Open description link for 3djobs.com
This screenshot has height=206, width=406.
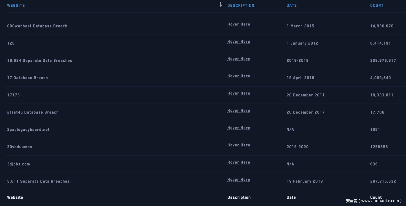238,162
